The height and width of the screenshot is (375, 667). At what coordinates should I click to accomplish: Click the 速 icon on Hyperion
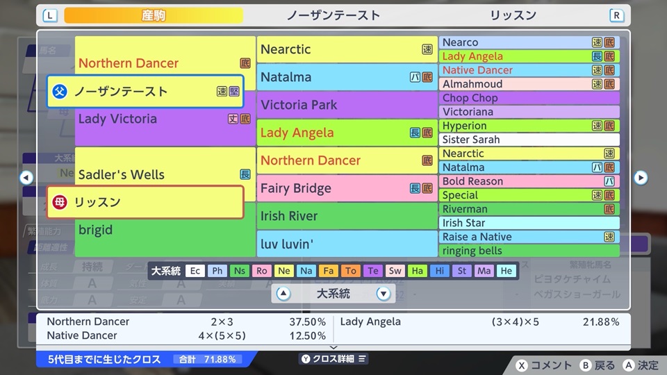point(597,126)
